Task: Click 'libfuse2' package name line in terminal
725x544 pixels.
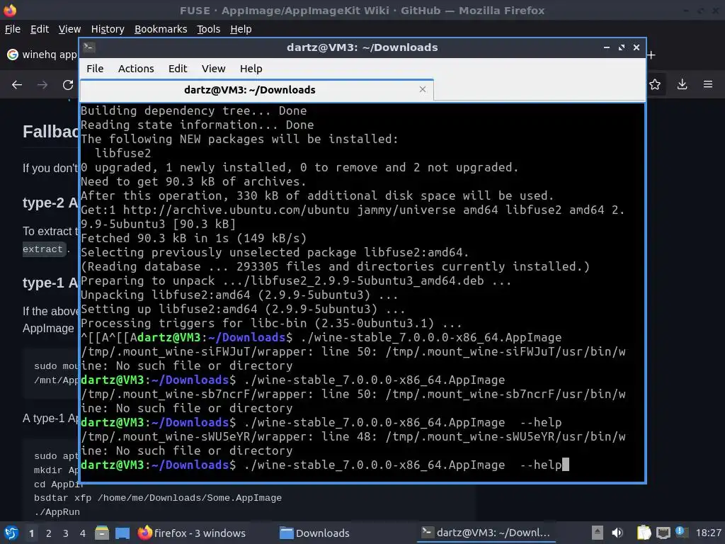Action: (x=123, y=153)
